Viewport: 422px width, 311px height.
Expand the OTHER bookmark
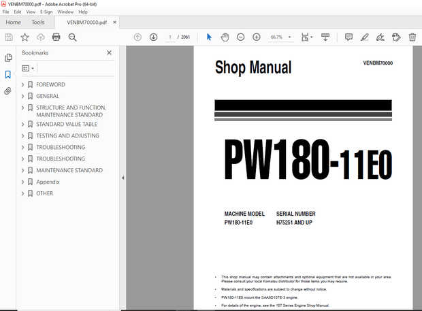[x=23, y=194]
